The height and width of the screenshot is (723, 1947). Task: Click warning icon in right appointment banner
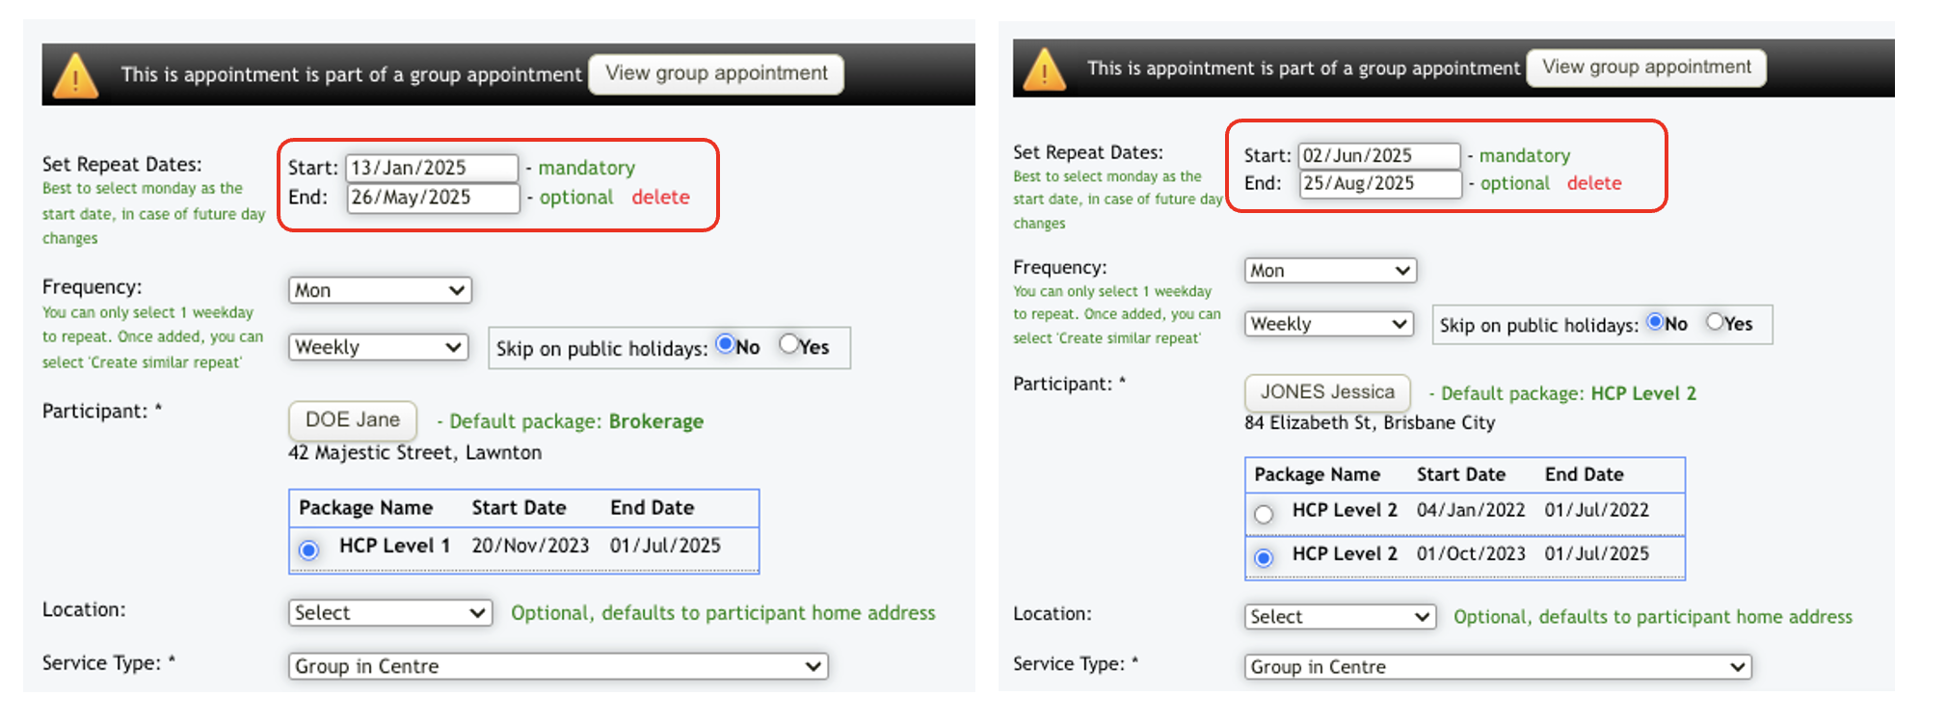1044,69
